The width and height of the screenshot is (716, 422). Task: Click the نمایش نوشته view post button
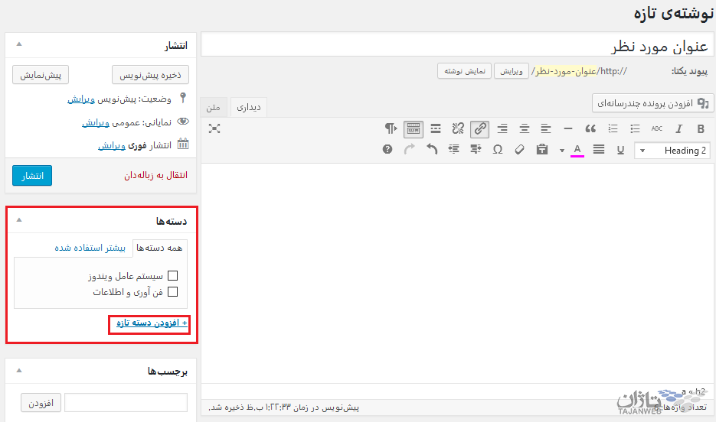point(464,71)
